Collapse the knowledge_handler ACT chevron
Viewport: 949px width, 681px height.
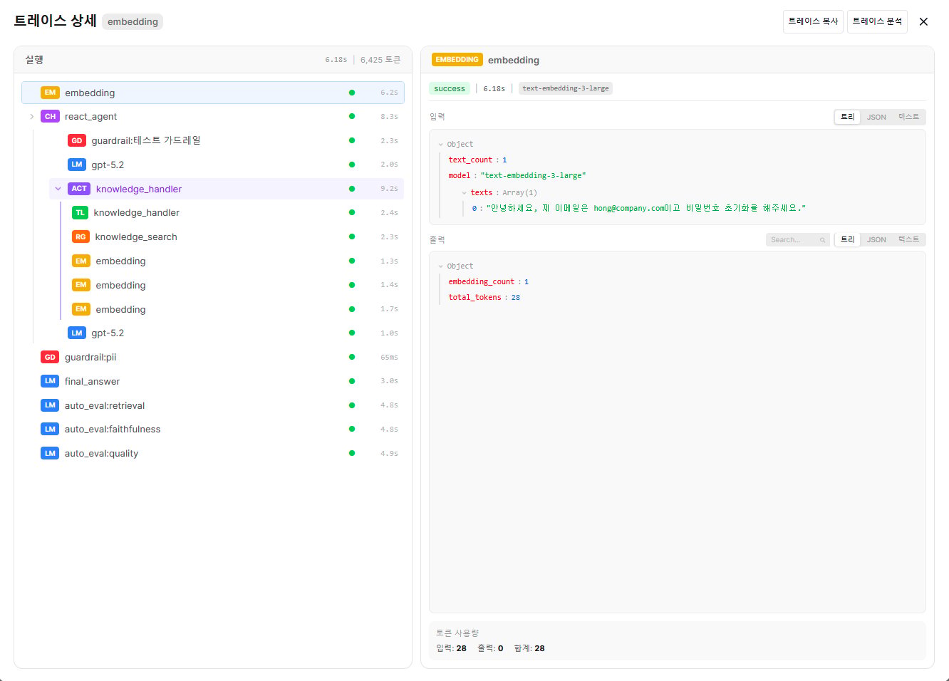[x=58, y=189]
